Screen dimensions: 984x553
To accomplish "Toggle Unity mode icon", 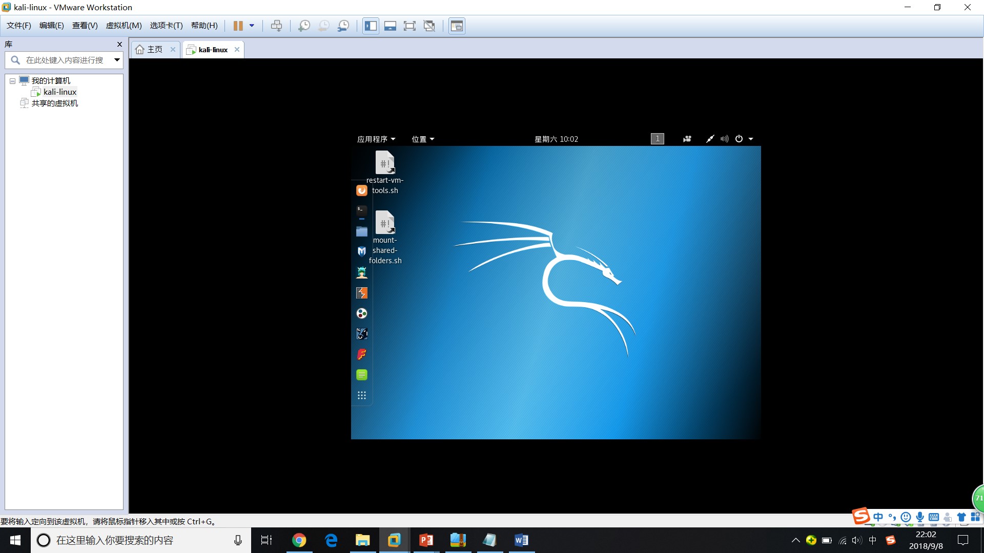I will coord(429,26).
